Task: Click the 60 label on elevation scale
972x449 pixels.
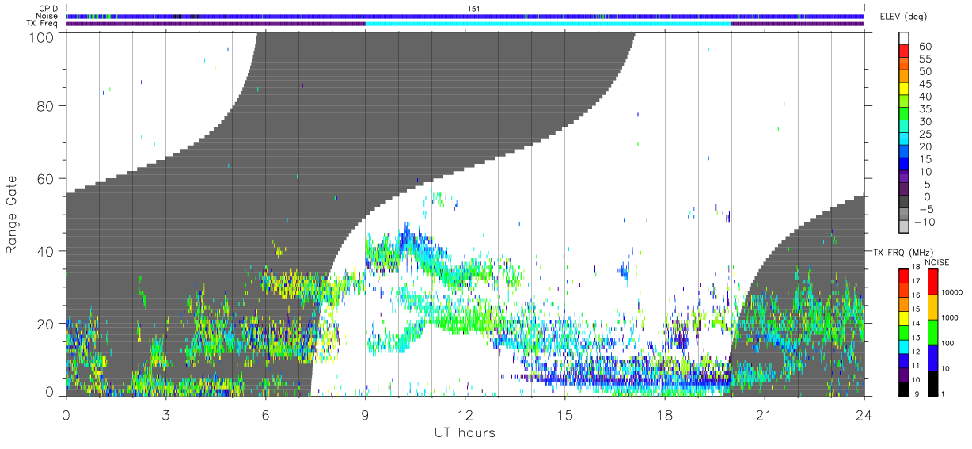Action: pos(924,47)
